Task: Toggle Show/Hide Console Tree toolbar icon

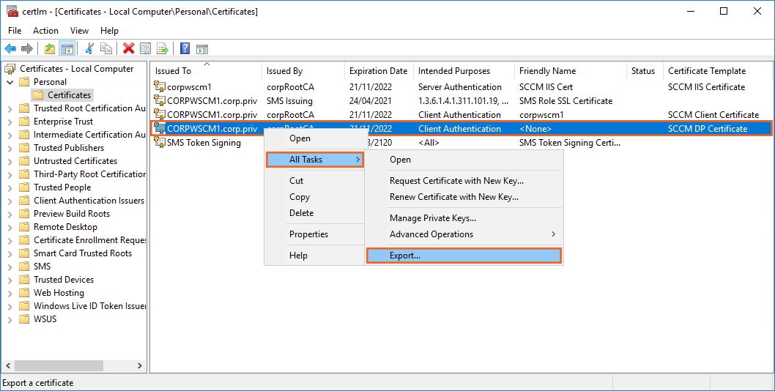Action: (x=67, y=49)
